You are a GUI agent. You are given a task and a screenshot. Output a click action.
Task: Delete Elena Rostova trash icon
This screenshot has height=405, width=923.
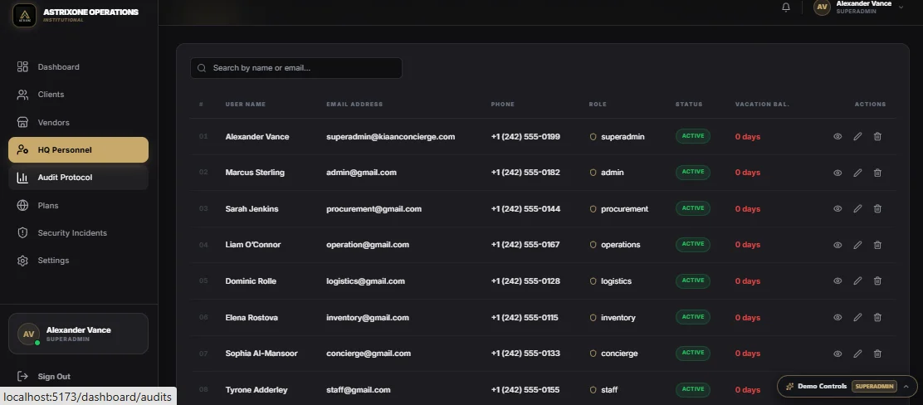pos(877,317)
